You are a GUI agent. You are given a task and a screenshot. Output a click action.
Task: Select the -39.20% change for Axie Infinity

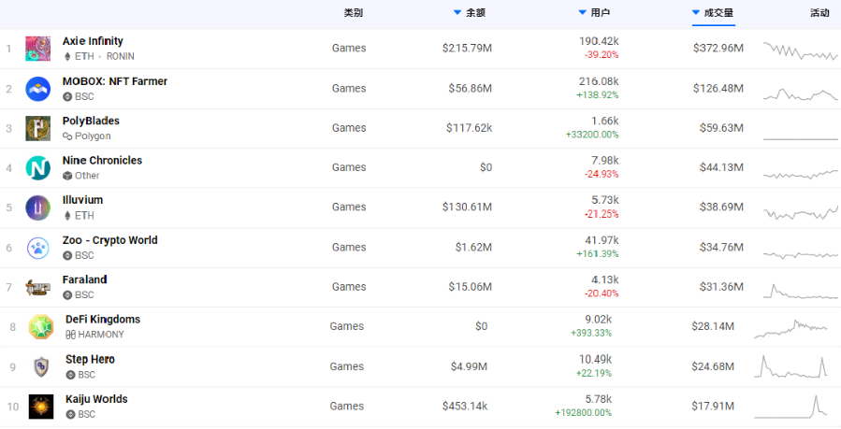[x=600, y=54]
